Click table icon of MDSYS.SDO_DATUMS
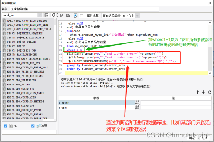The height and width of the screenshot is (142, 214). (4, 85)
